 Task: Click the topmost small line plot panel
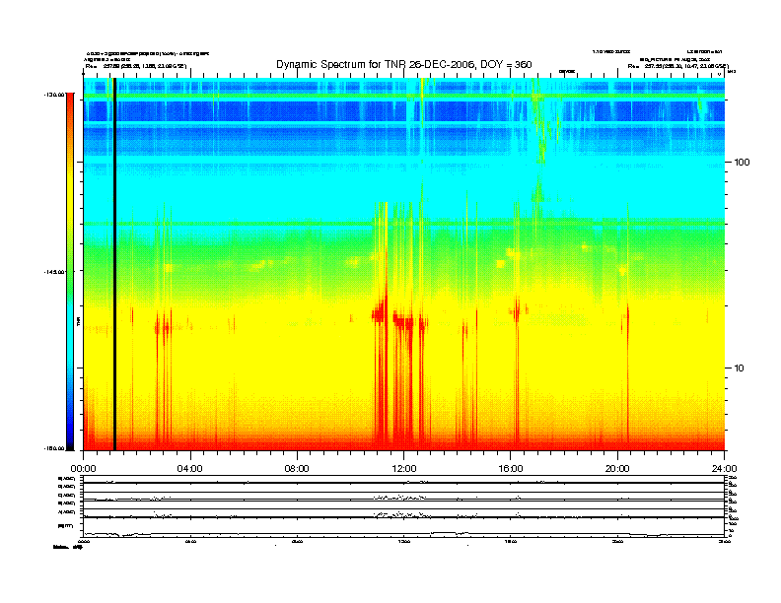403,479
